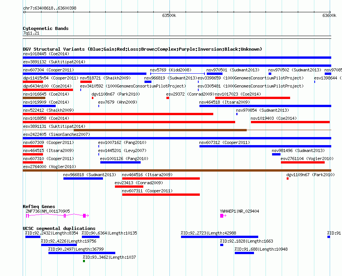Select segmental duplication %ID:92.2432 Length:8354

coord(33,237)
